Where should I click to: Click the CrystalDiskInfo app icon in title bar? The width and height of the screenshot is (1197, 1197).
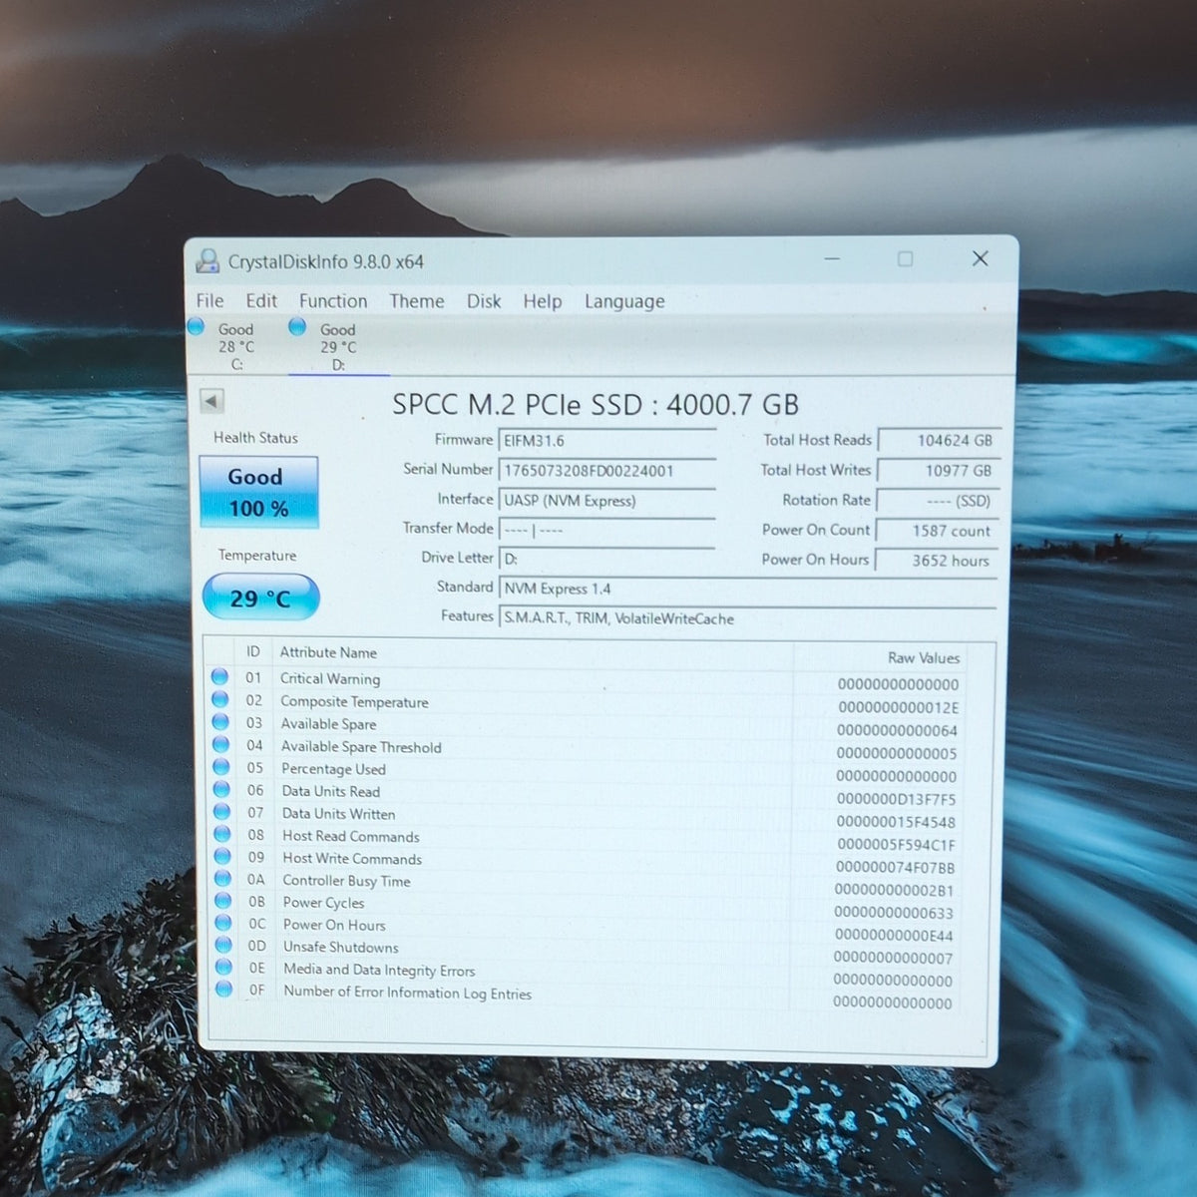click(207, 261)
